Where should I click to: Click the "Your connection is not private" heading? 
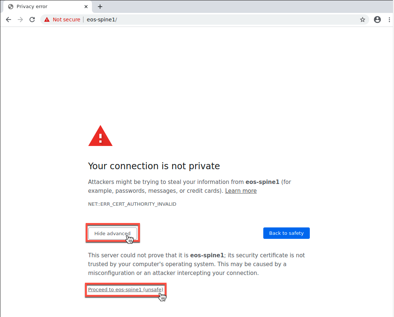click(x=154, y=166)
